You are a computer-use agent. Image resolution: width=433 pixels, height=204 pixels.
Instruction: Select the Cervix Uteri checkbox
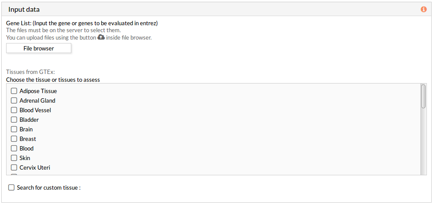pos(14,167)
